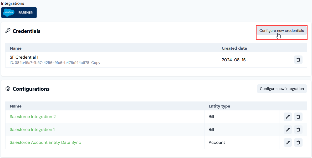Edit Salesforce Integration 1 configuration
Viewport: 312px width, 158px height.
(288, 130)
